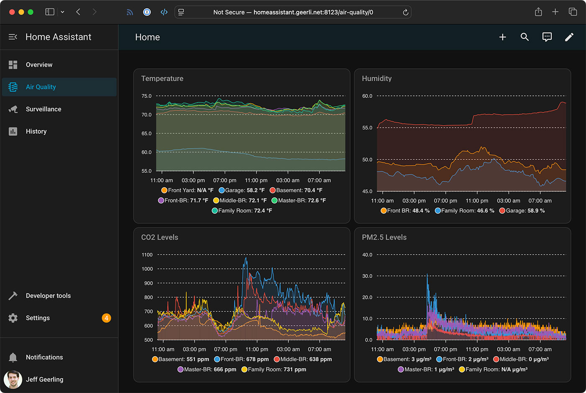Click the Jeff Geerling profile avatar
Viewport: 586px width, 393px height.
pos(13,380)
